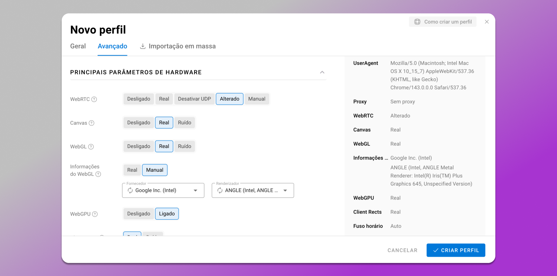557x276 pixels.
Task: Click the WebGPU help question mark icon
Action: [95, 214]
